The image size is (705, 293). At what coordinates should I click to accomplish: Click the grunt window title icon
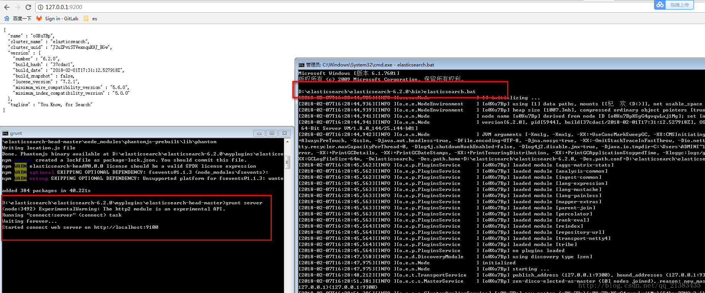(x=5, y=133)
